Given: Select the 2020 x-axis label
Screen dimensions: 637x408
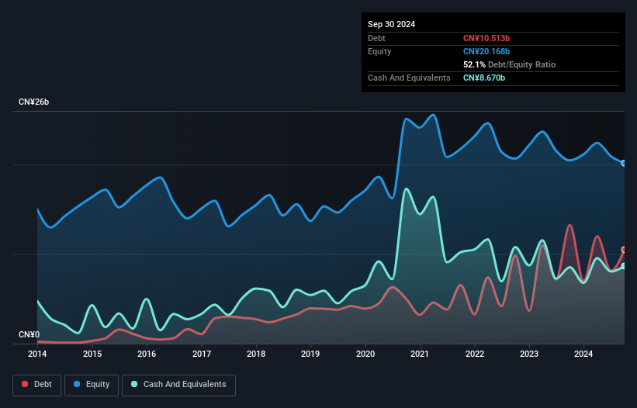Looking at the screenshot, I should click(x=365, y=354).
